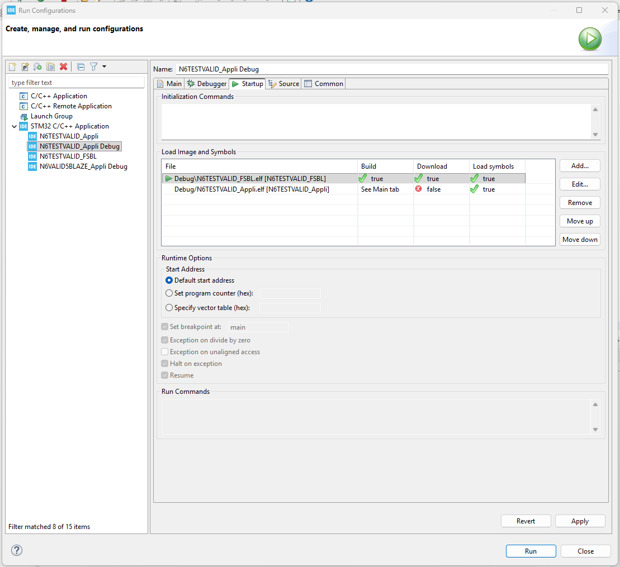Viewport: 620px width, 567px height.
Task: Select the Set program counter (hex) radio button
Action: [169, 293]
